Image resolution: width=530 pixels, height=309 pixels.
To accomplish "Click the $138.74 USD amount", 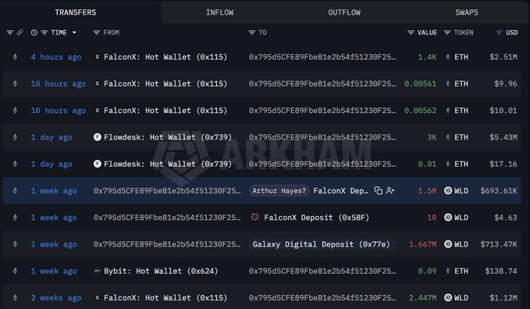I will point(501,271).
